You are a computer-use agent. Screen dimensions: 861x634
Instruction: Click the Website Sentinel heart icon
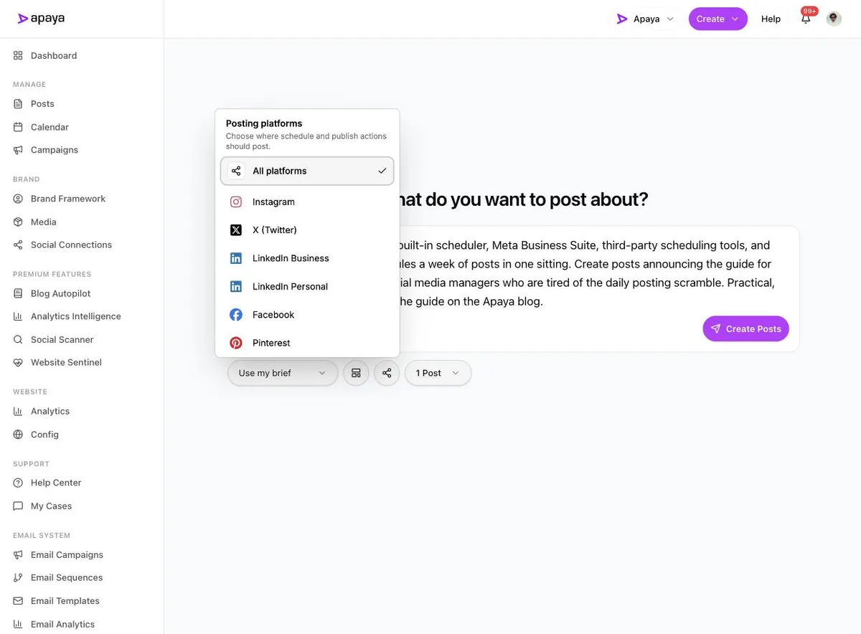pyautogui.click(x=18, y=363)
